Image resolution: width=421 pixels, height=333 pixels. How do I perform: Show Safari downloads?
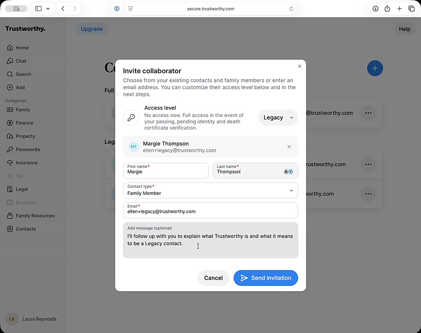[x=375, y=9]
